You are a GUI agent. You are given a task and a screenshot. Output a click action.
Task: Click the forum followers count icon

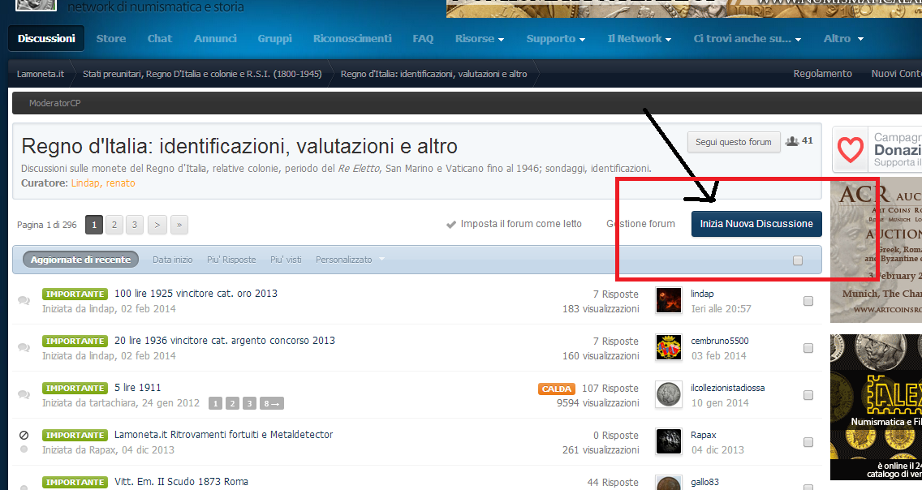(x=793, y=141)
